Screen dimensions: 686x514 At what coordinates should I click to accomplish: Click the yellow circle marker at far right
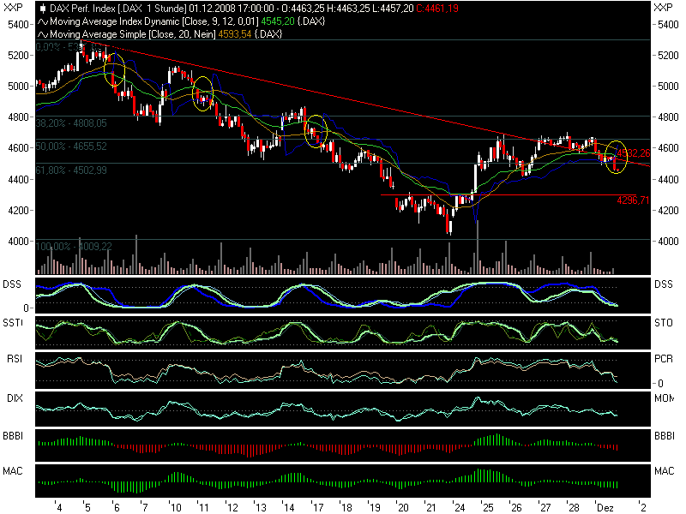pyautogui.click(x=617, y=156)
